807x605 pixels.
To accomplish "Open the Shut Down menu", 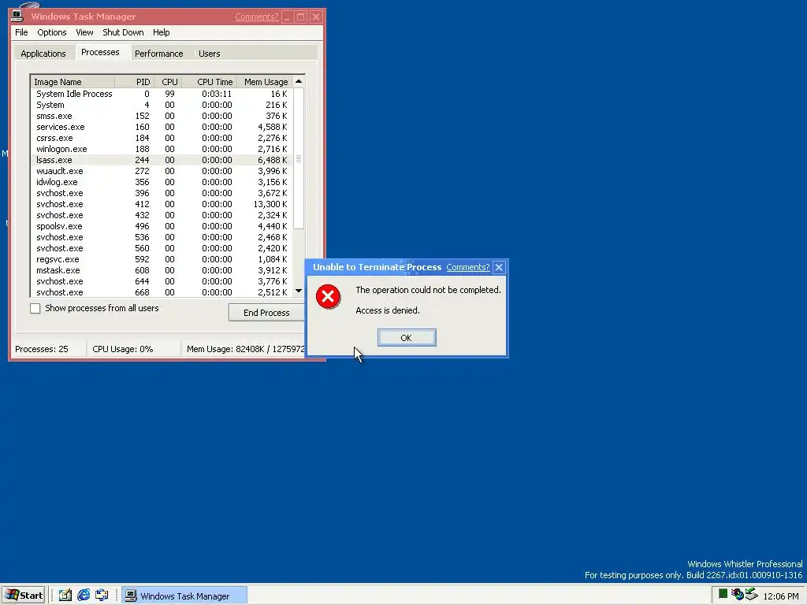I will point(123,32).
